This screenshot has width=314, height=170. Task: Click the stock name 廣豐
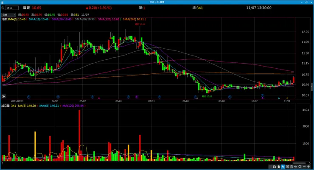click(26, 8)
